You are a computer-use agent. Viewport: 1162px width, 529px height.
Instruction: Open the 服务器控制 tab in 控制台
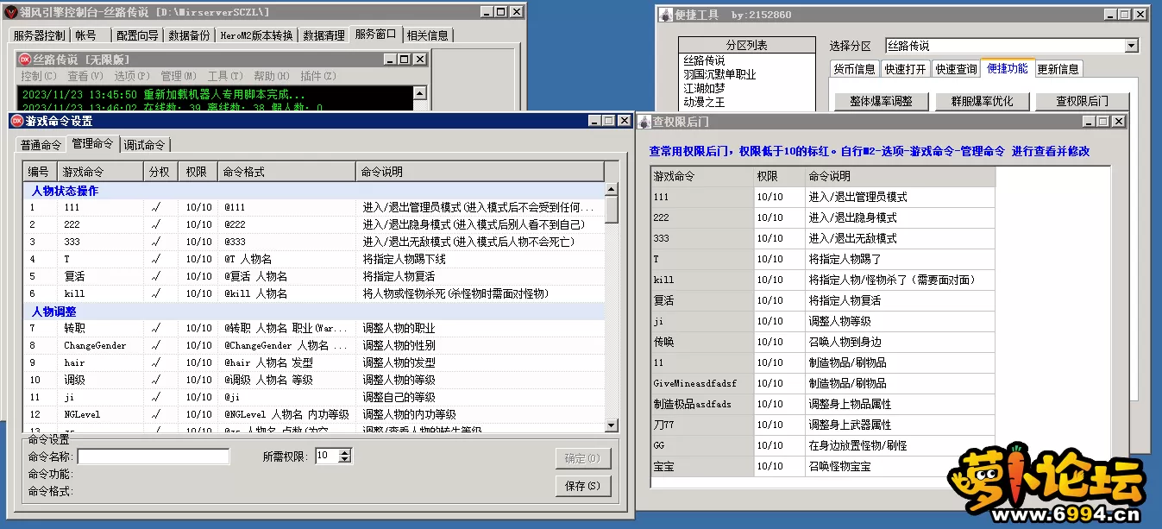[x=38, y=35]
